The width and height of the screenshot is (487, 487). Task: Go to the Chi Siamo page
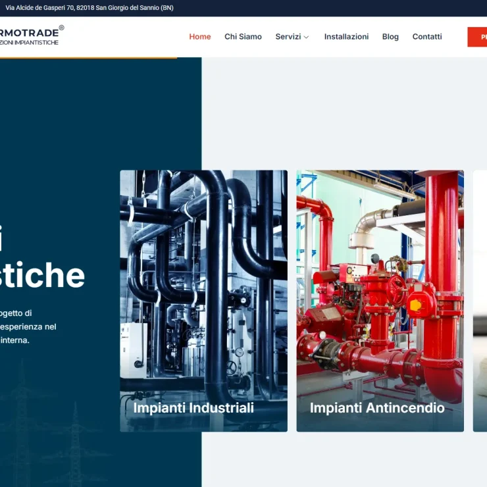pyautogui.click(x=243, y=37)
